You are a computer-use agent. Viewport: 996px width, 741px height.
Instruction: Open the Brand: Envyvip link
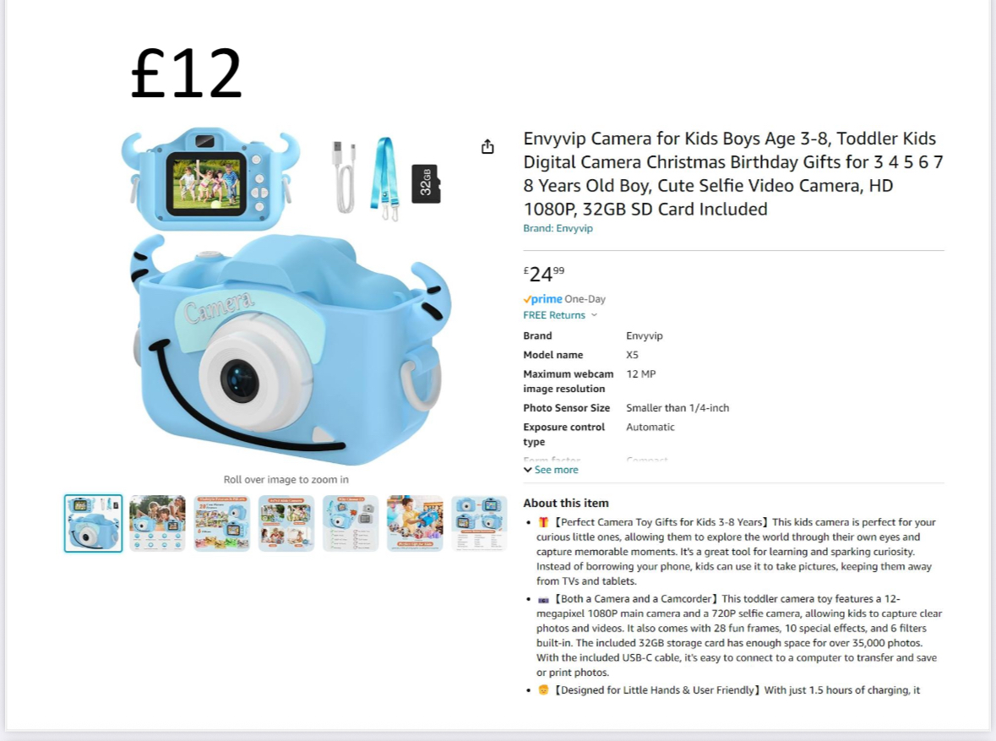[558, 228]
